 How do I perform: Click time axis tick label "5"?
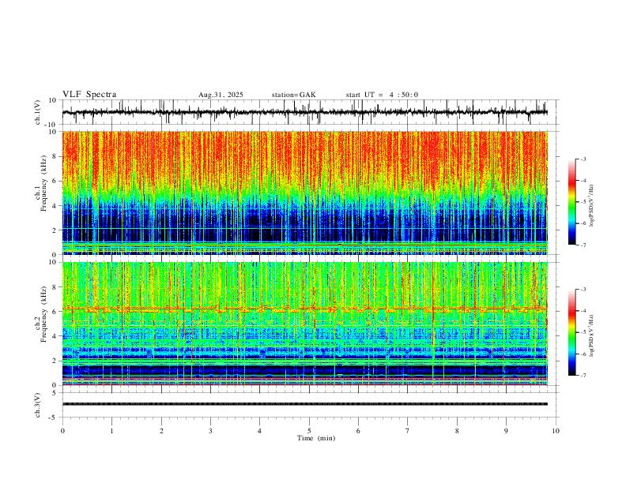[309, 431]
